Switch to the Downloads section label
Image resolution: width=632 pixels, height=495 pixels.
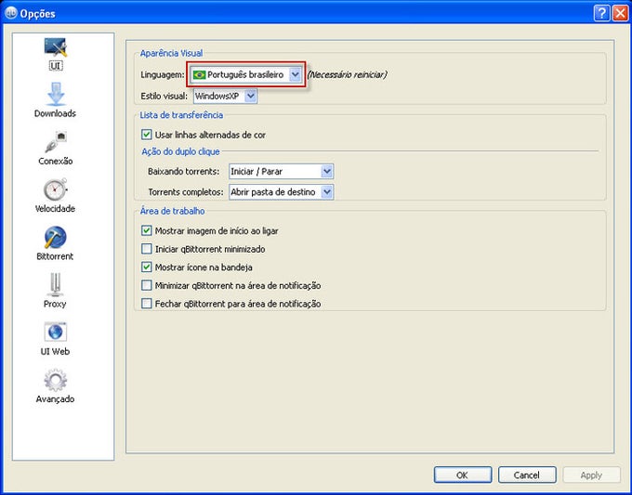[55, 113]
